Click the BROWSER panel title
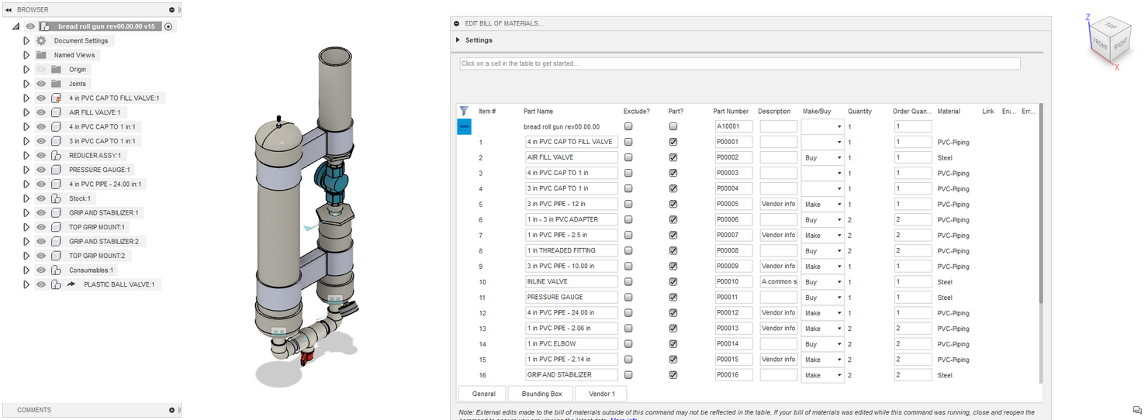This screenshot has width=1148, height=420. pyautogui.click(x=33, y=9)
